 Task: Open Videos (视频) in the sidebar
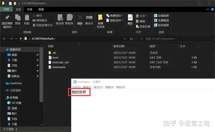coord(14,108)
